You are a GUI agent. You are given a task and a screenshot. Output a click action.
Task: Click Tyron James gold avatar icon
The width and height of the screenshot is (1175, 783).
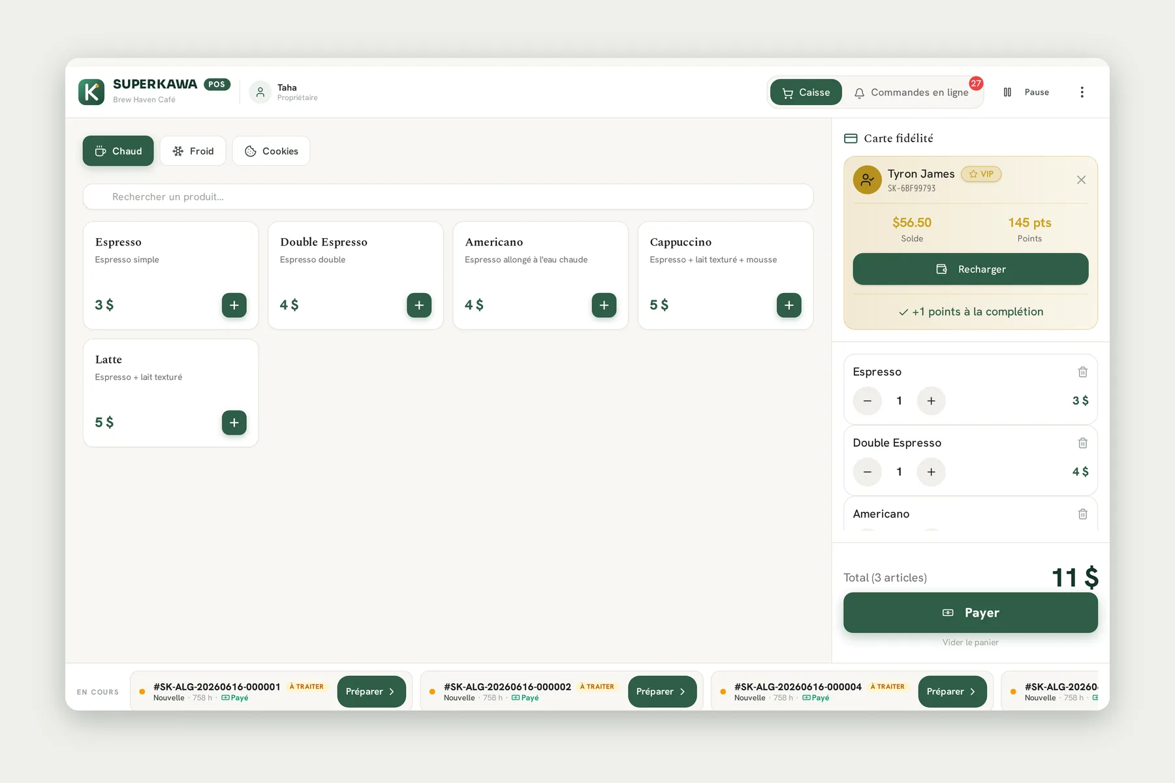pos(867,180)
